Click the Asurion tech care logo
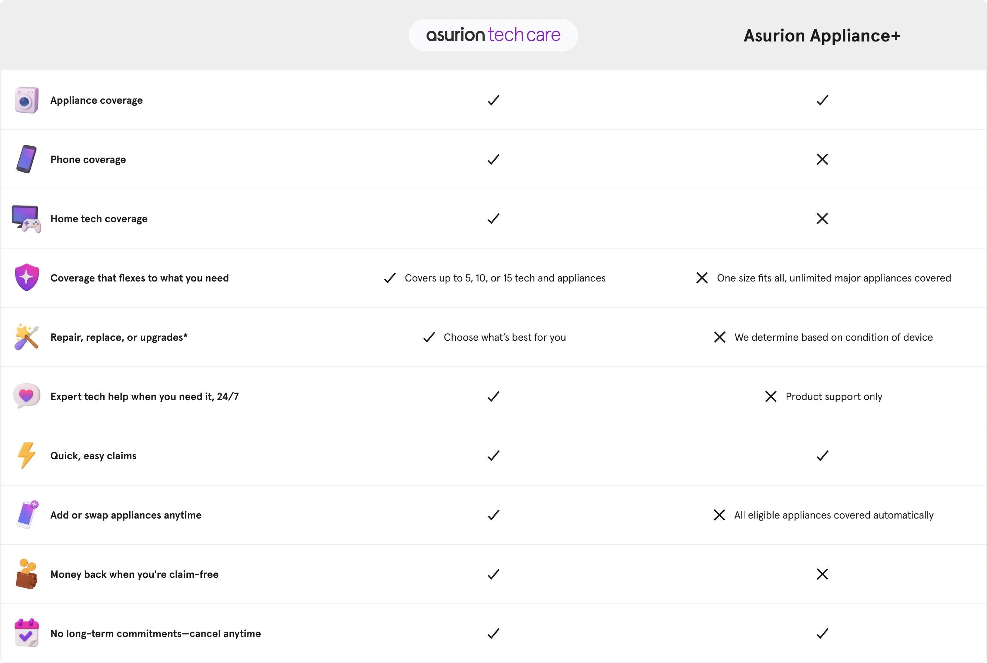987x663 pixels. click(x=493, y=35)
